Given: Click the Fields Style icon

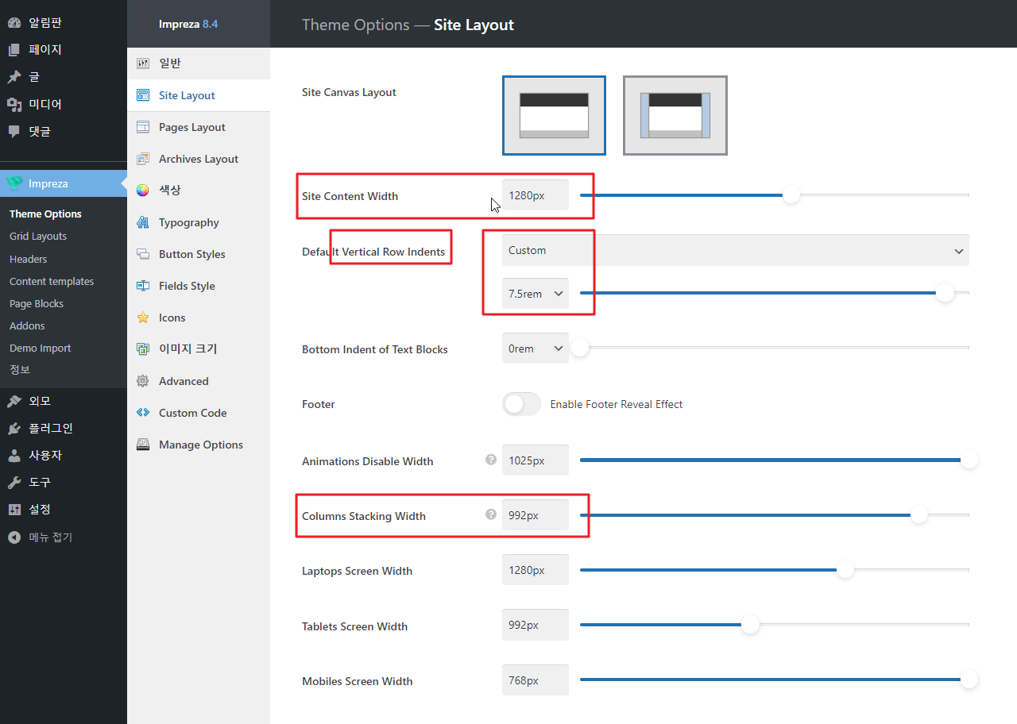Looking at the screenshot, I should coord(143,286).
